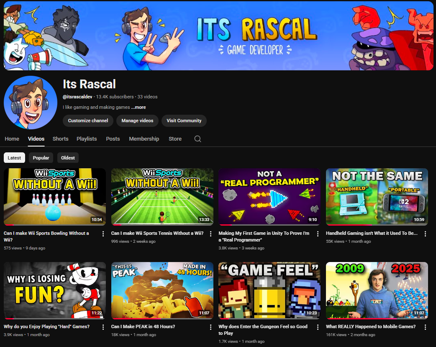Click the 18K views 1 month ago text
The image size is (436, 347).
[133, 335]
